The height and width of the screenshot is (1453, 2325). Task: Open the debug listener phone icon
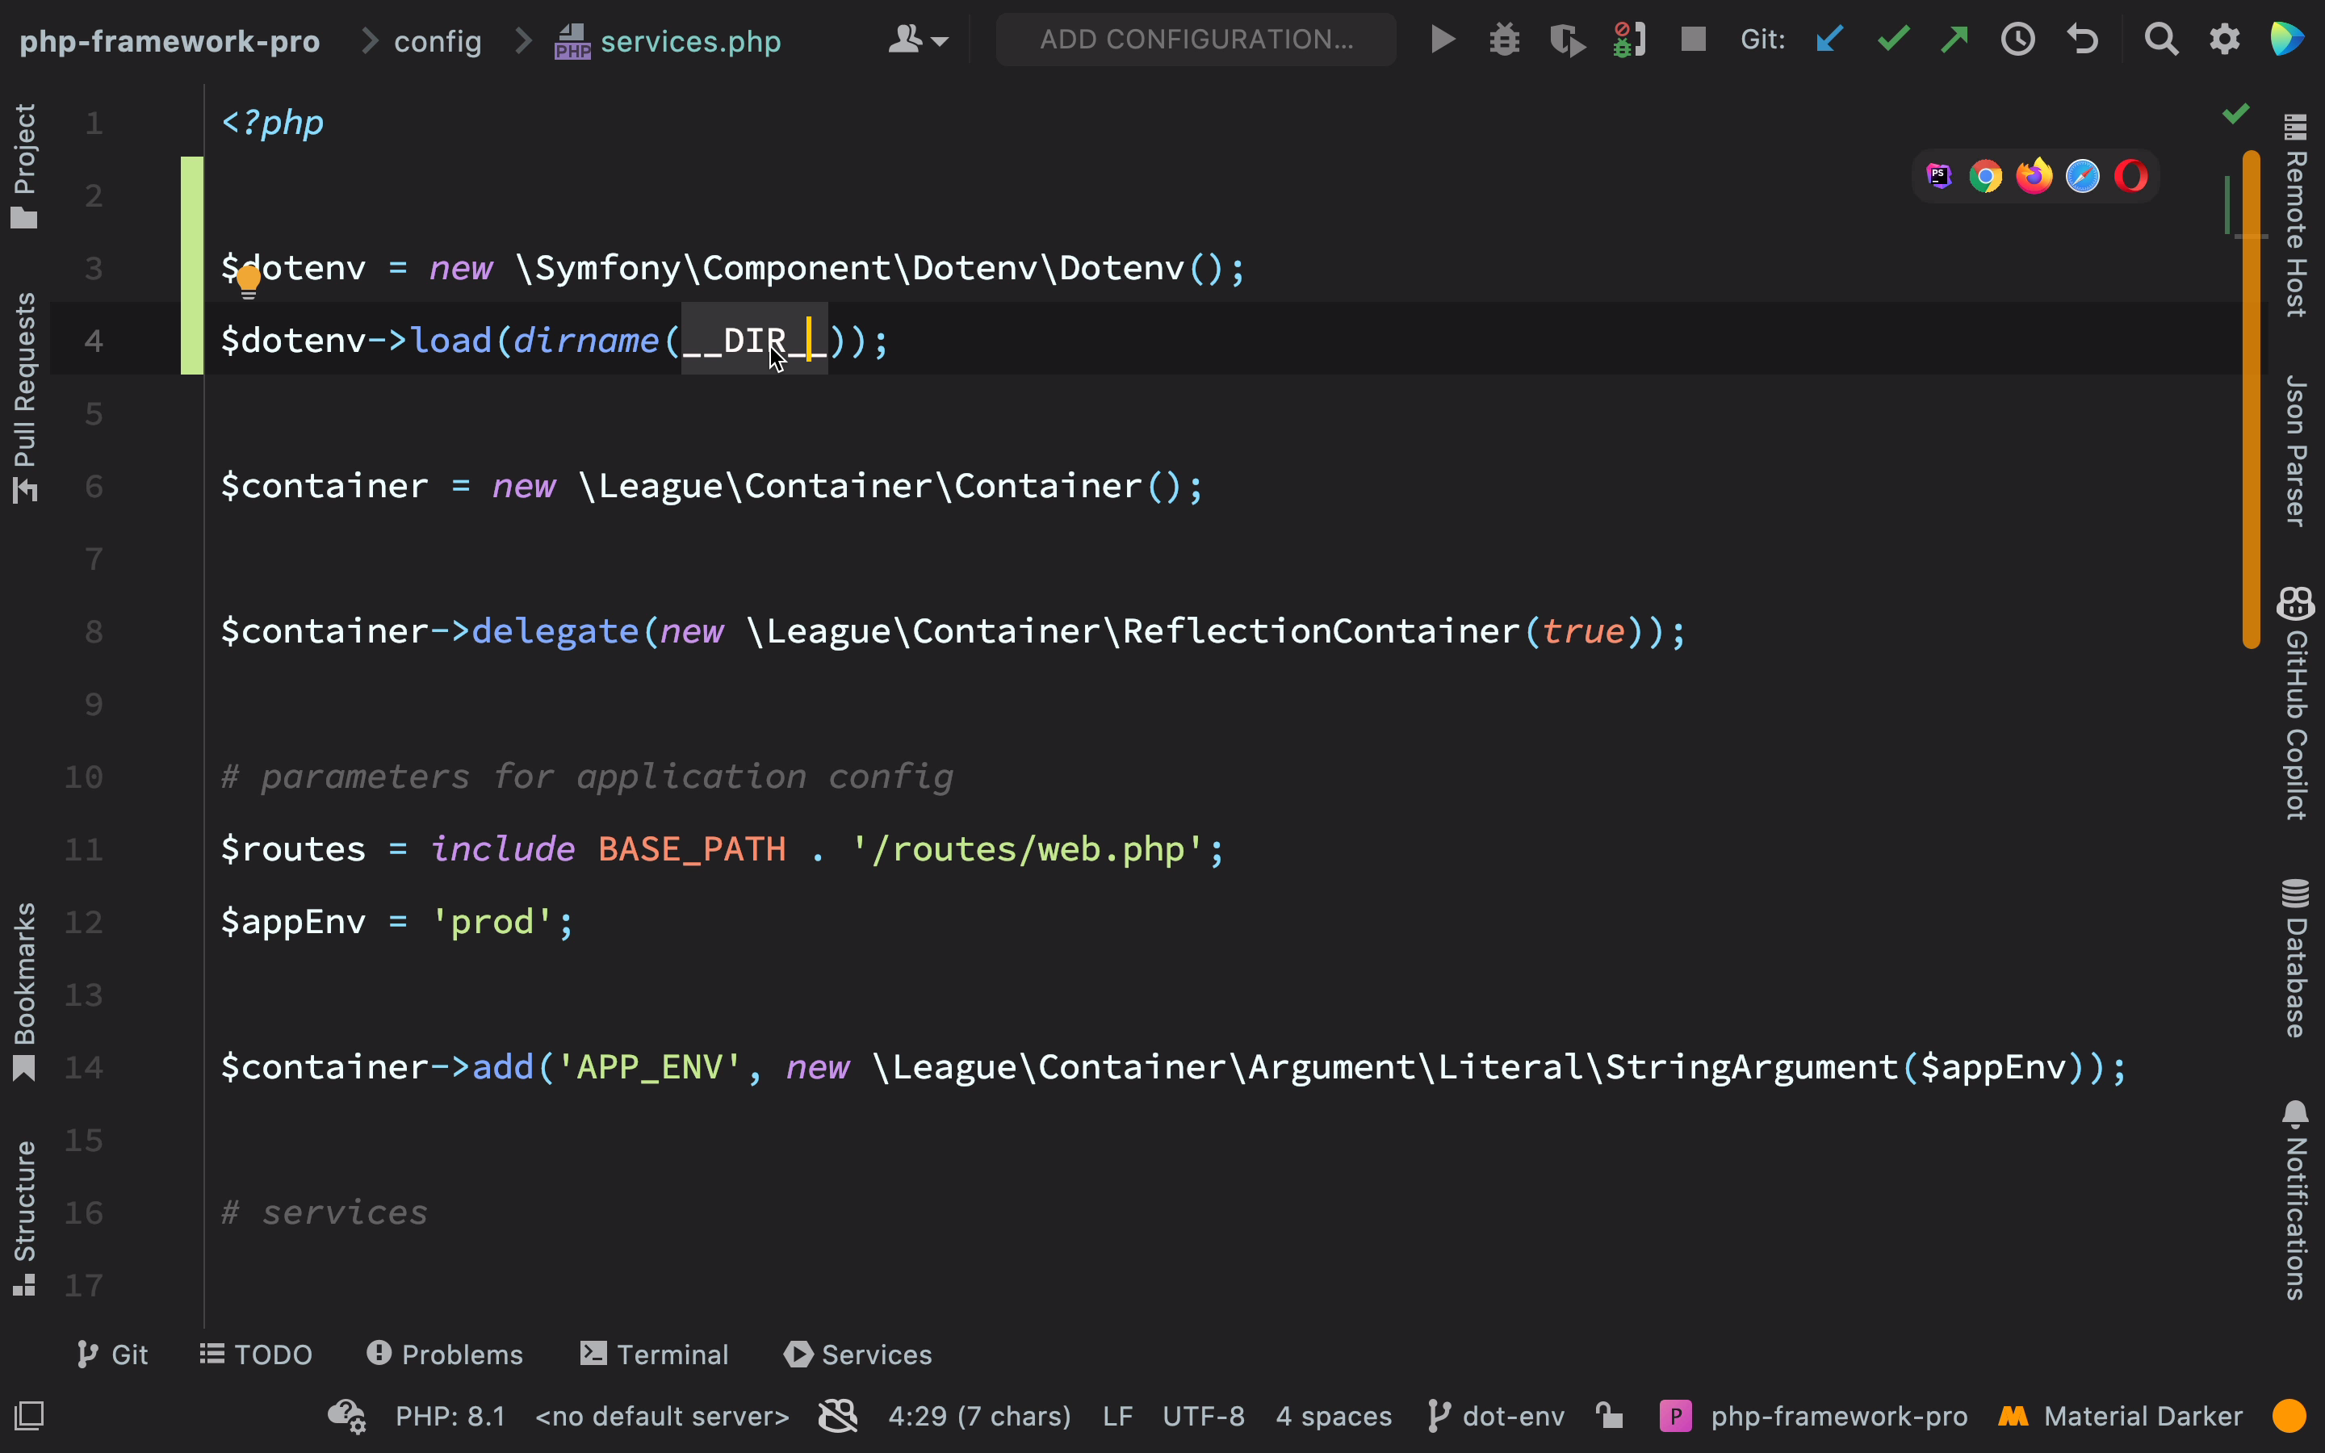pos(1631,40)
